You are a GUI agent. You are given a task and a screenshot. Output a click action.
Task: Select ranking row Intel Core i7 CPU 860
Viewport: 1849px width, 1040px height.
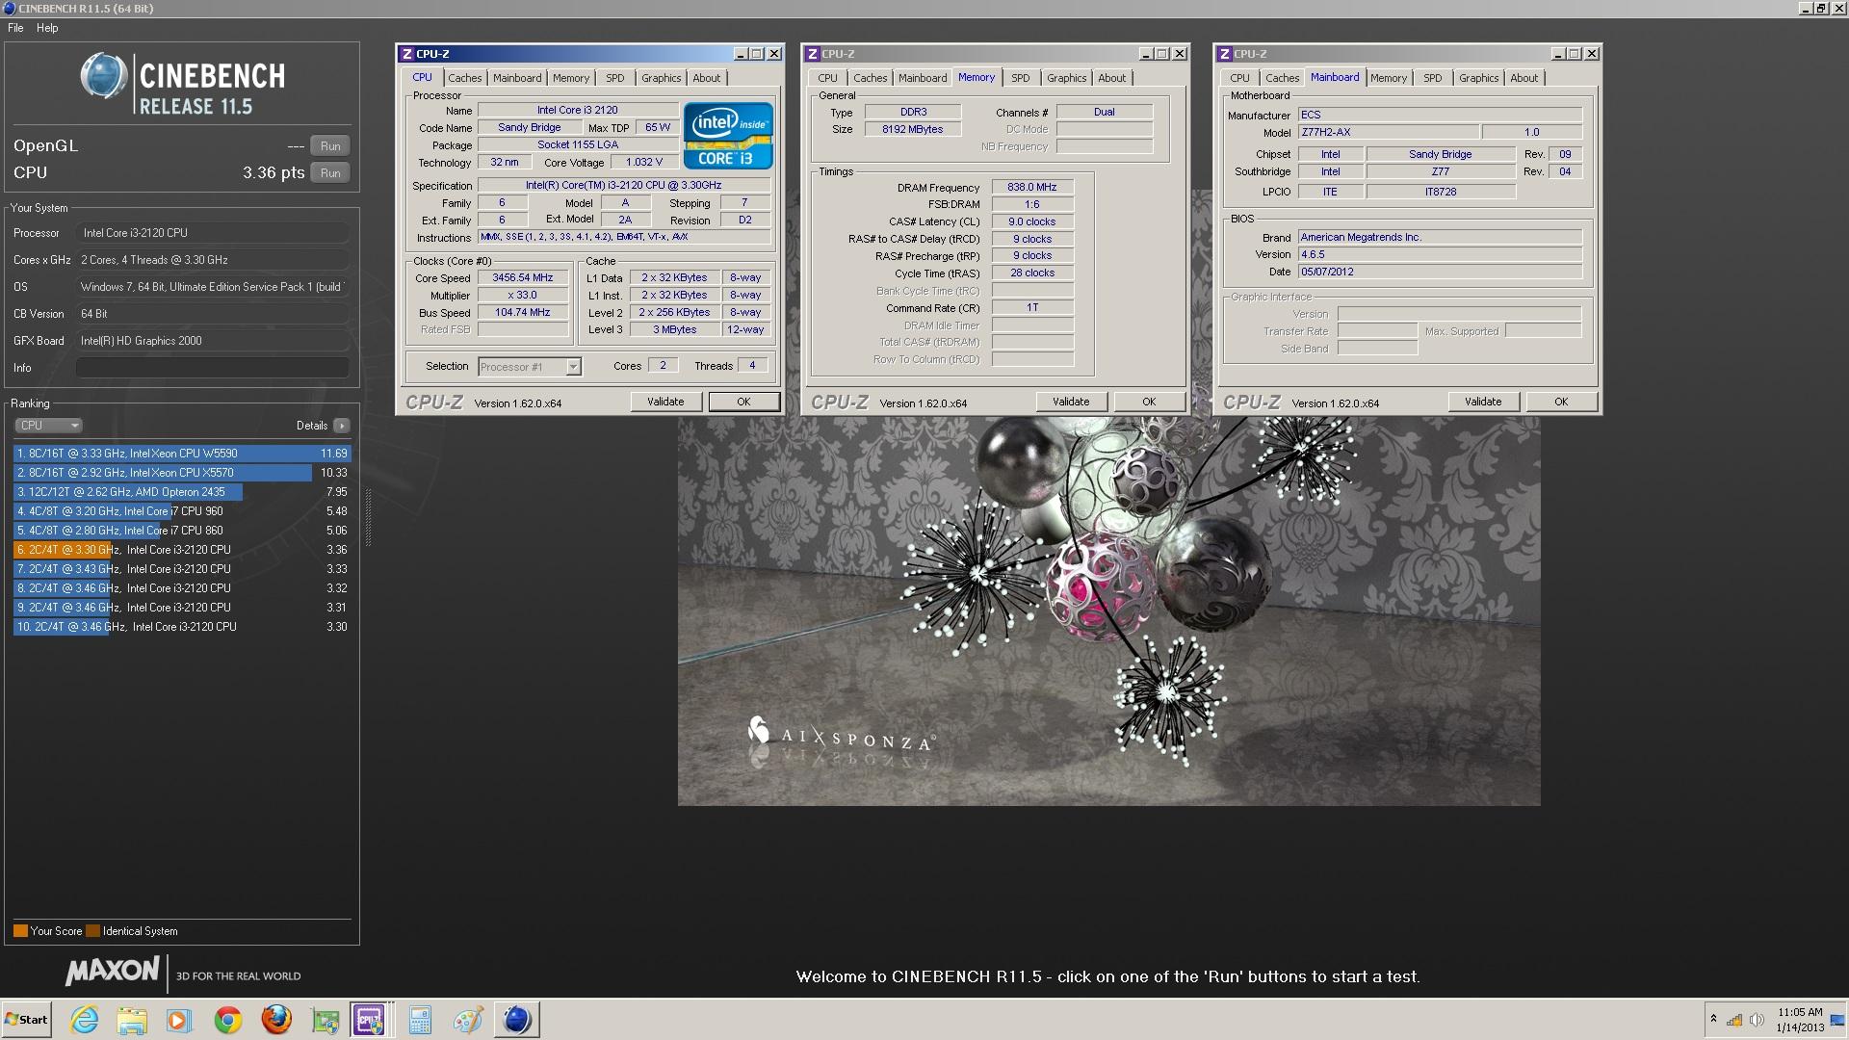click(x=182, y=531)
